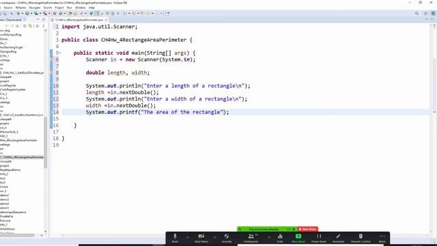Click the Navigator horizontal scrollbar
This screenshot has height=246, width=437.
pos(17,235)
